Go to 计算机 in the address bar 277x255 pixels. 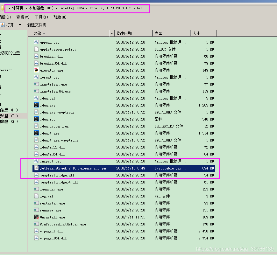18,8
